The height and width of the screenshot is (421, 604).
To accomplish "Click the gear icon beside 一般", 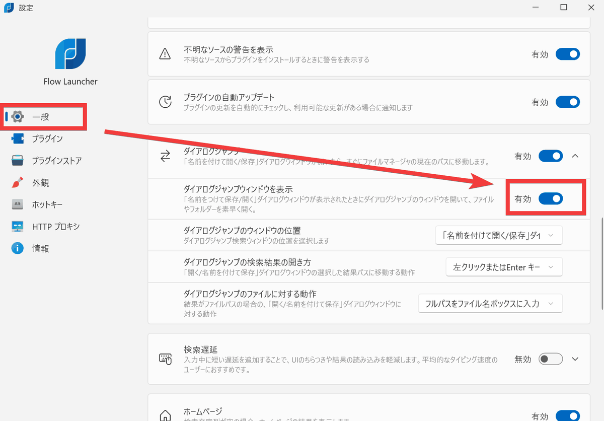I will tap(18, 116).
